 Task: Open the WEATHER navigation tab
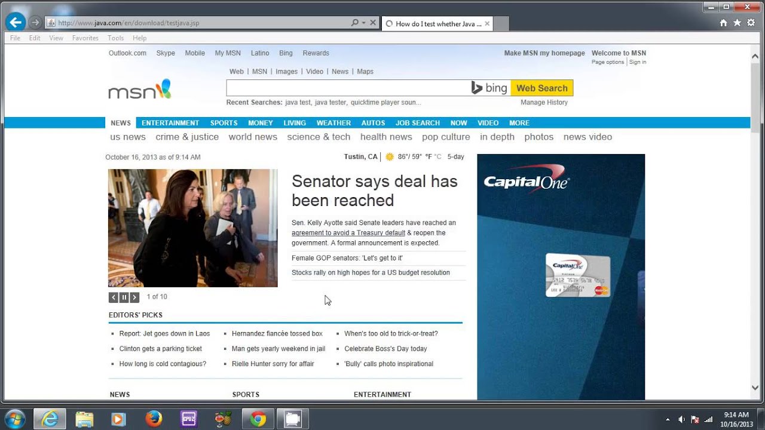click(333, 123)
